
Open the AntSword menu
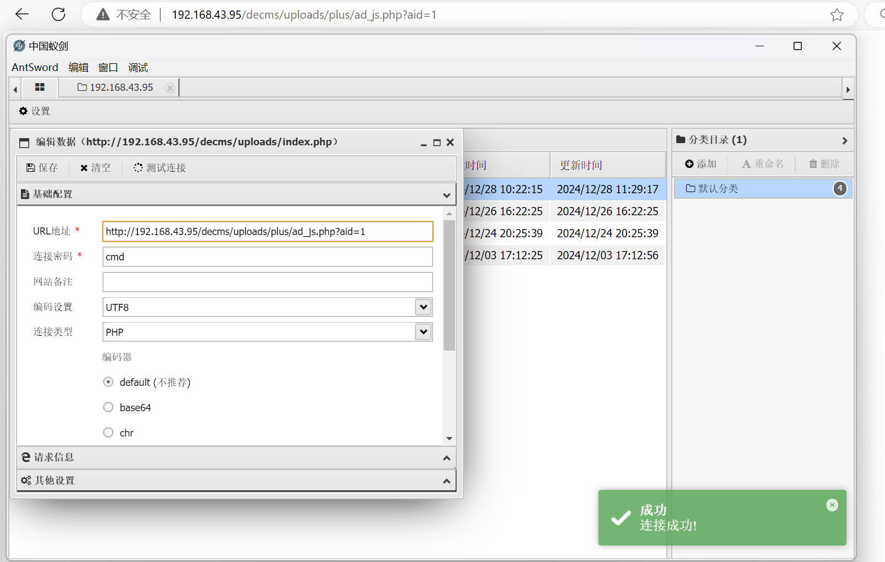[x=35, y=67]
